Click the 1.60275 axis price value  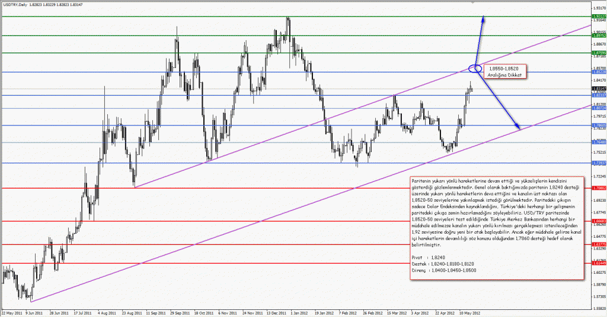599,272
